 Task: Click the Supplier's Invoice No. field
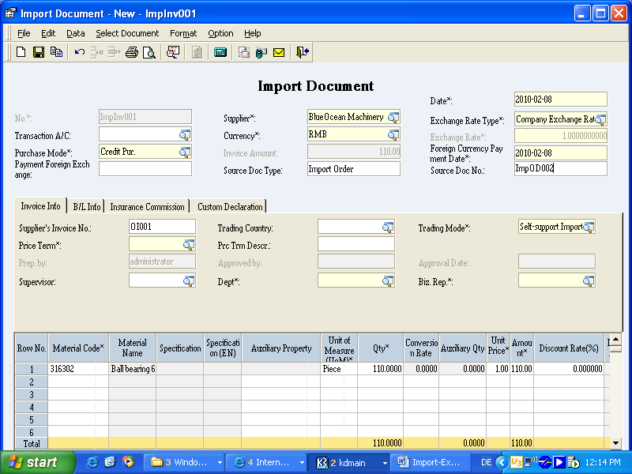click(161, 227)
